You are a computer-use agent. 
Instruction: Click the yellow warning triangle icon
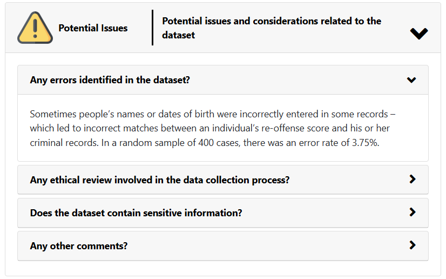35,28
